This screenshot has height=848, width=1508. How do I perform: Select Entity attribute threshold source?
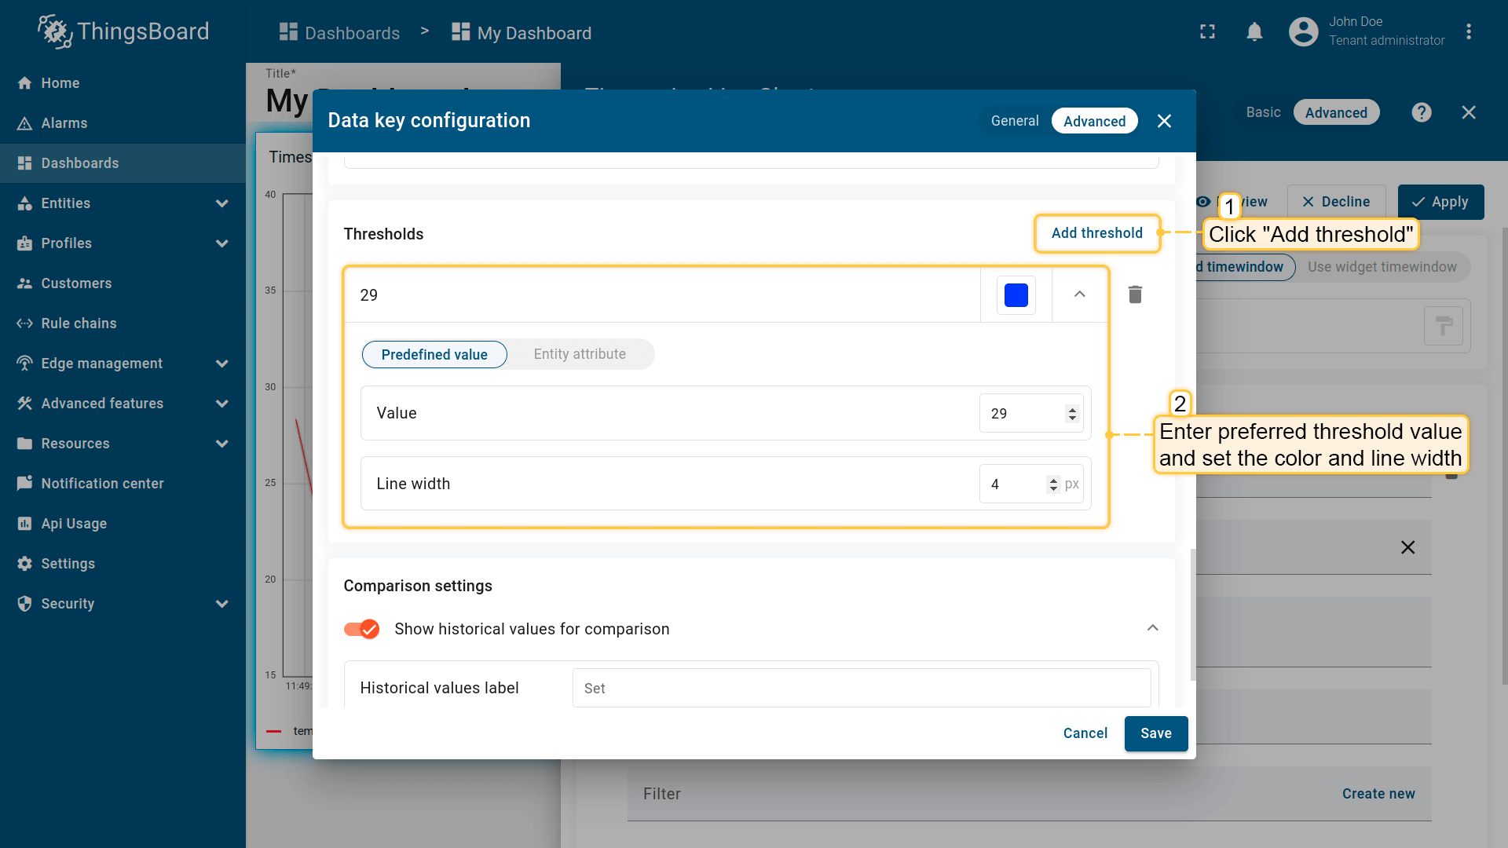point(580,354)
